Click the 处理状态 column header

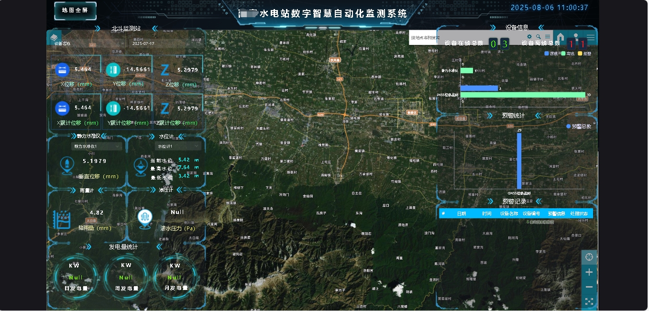[x=579, y=214]
